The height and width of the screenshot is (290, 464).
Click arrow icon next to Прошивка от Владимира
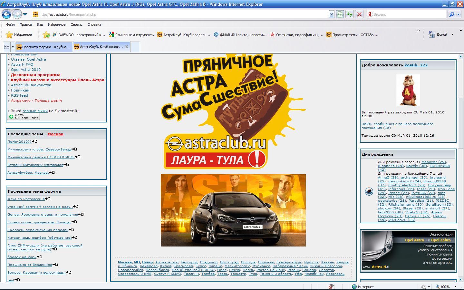click(x=55, y=265)
